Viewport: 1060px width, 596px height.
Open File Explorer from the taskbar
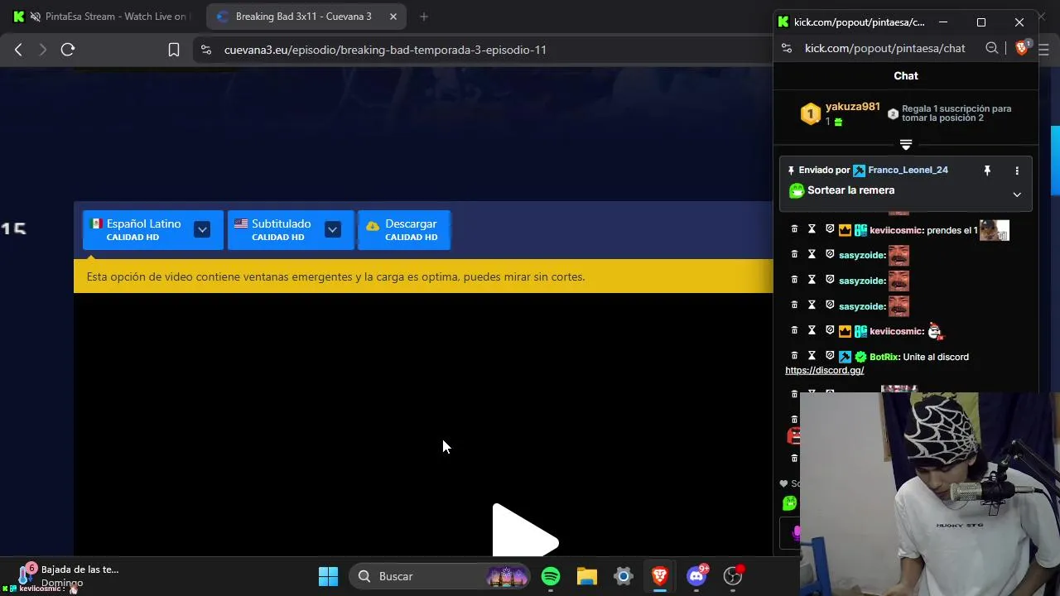pyautogui.click(x=587, y=576)
